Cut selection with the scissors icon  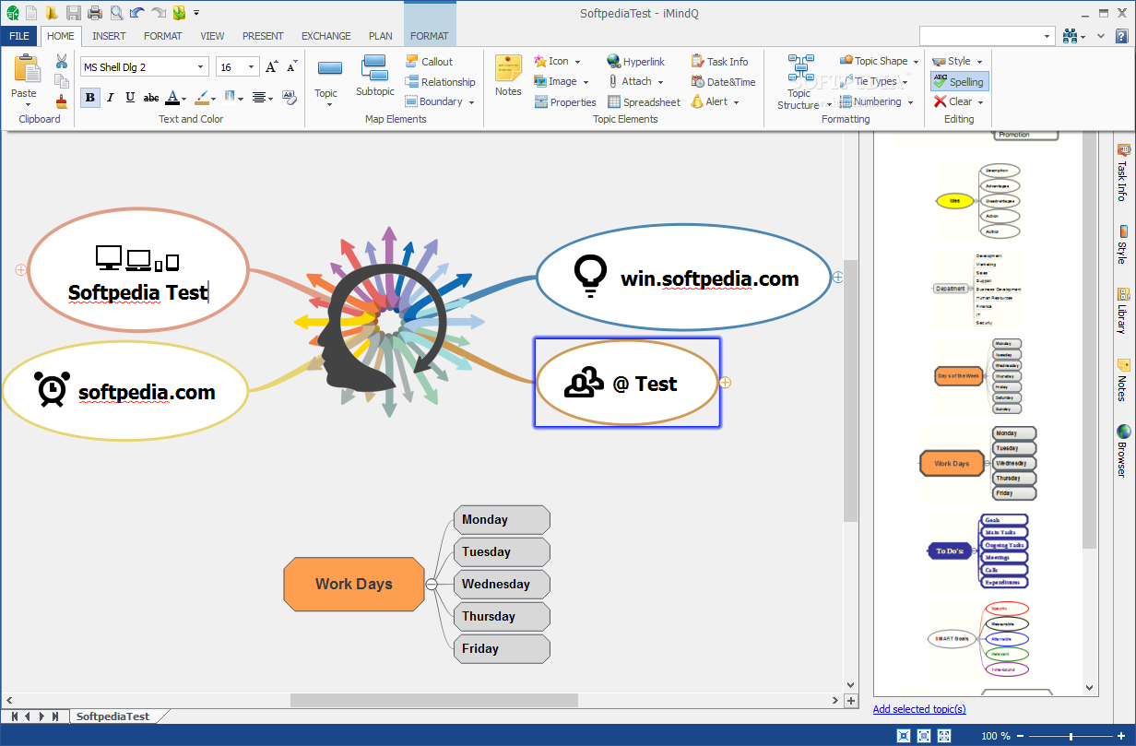click(x=62, y=61)
